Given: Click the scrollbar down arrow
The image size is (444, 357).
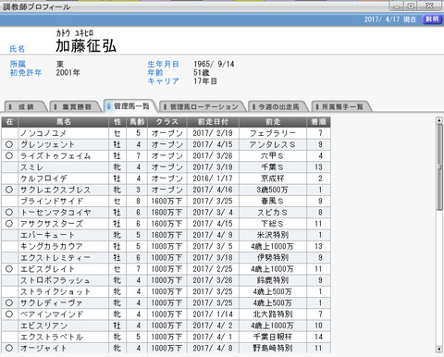Looking at the screenshot, I should coord(439,349).
